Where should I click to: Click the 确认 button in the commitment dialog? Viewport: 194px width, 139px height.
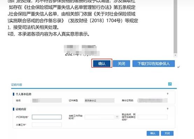[102, 64]
